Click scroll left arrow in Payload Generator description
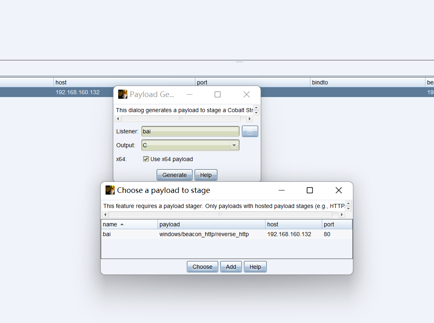The width and height of the screenshot is (434, 323). (x=118, y=119)
